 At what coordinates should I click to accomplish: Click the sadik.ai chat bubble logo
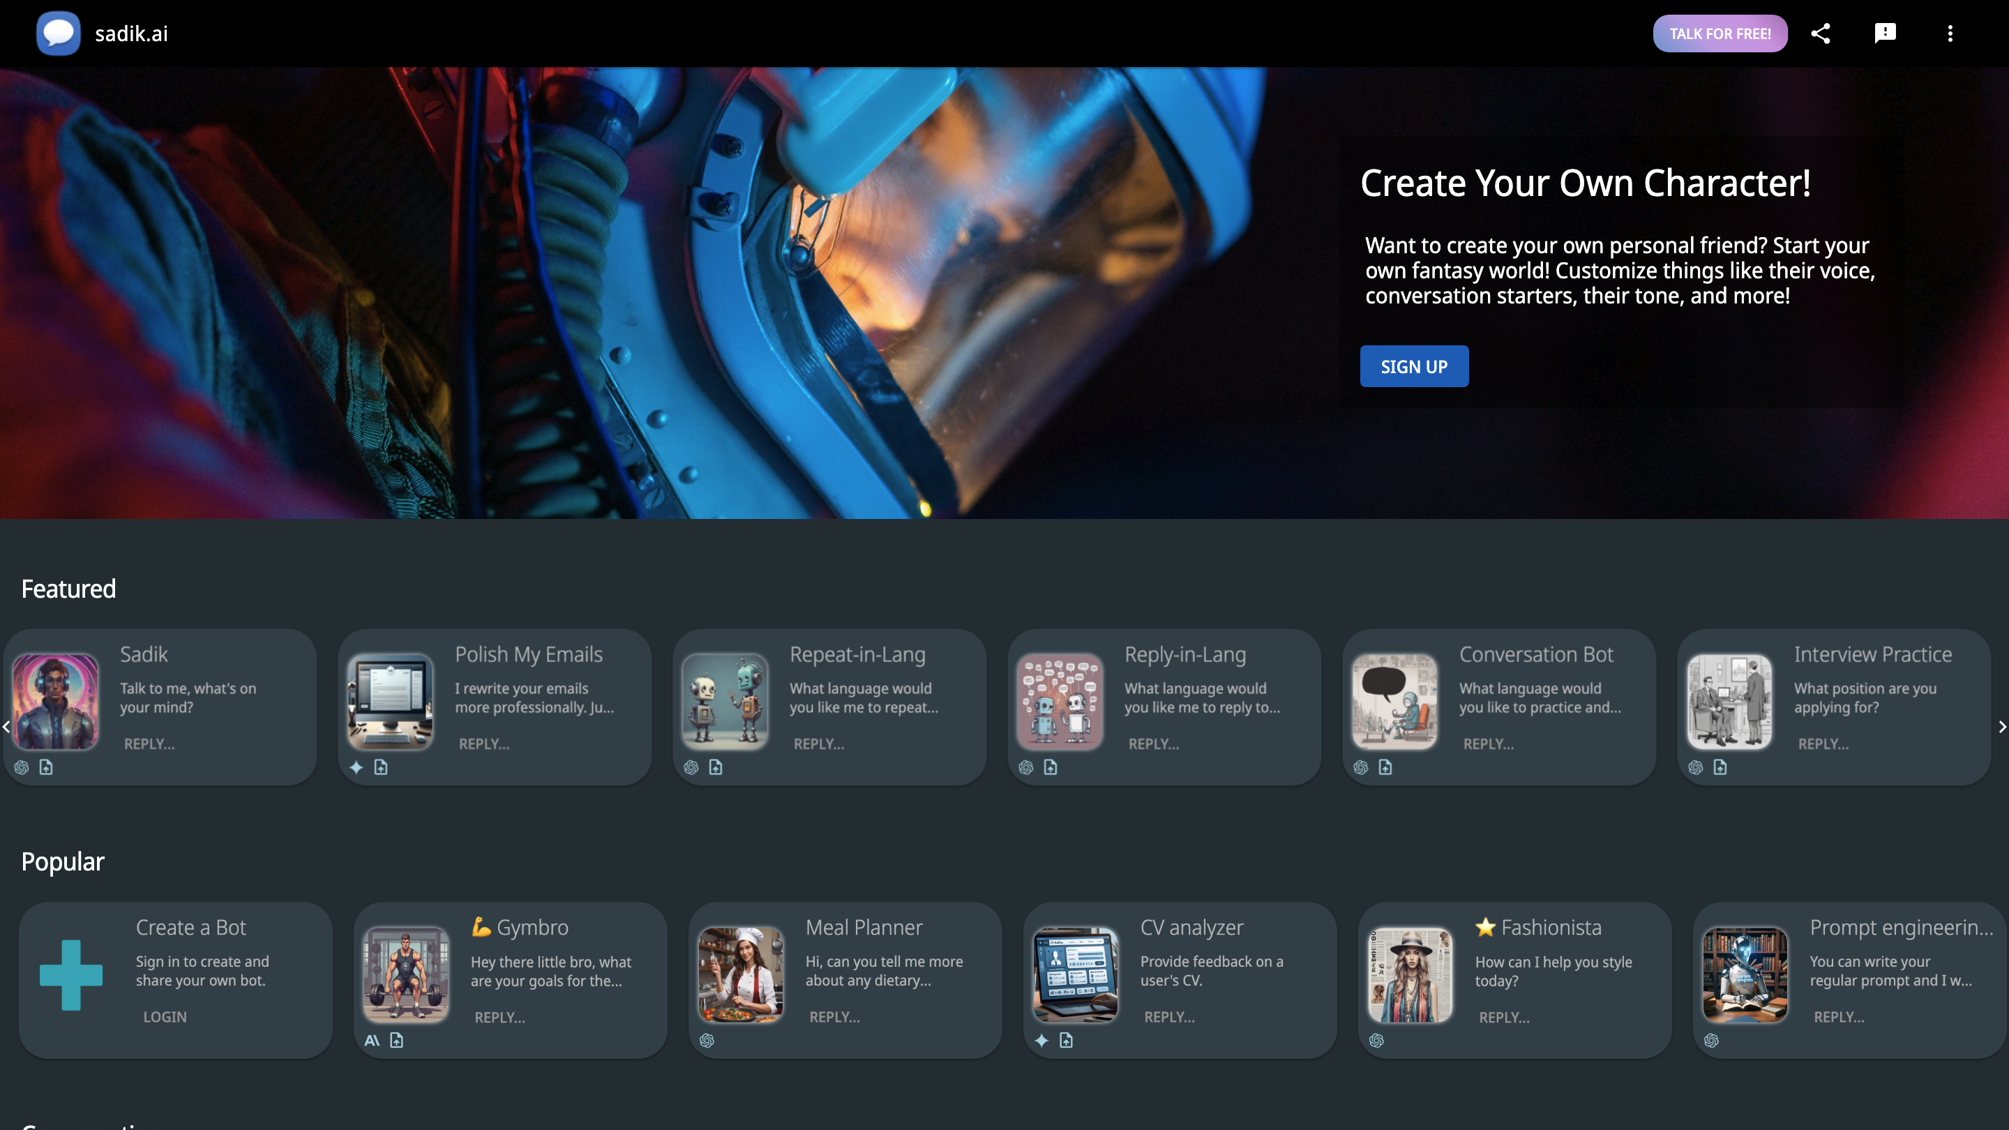59,33
